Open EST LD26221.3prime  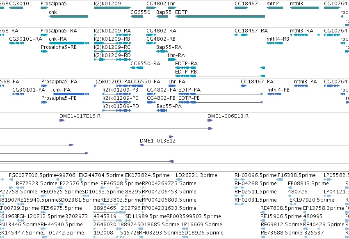[196, 175]
